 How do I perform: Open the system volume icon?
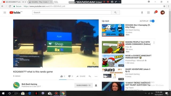pyautogui.click(x=152, y=93)
